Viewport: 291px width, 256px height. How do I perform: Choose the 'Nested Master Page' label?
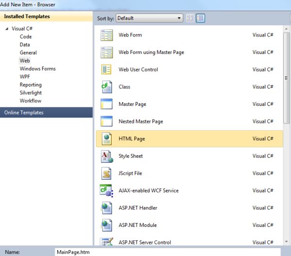click(x=141, y=121)
